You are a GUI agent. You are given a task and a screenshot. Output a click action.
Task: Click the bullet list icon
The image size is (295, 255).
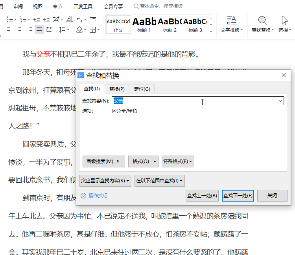[x=10, y=19]
